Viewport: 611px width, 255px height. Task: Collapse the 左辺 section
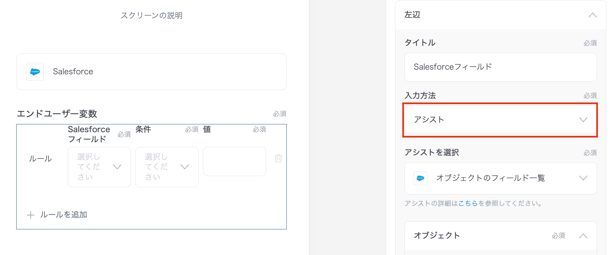coord(592,15)
